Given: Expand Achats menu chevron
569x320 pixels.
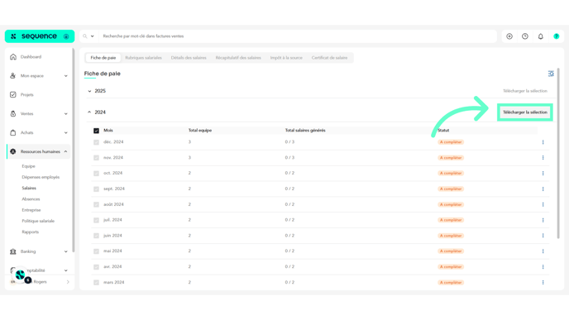Looking at the screenshot, I should pyautogui.click(x=65, y=133).
